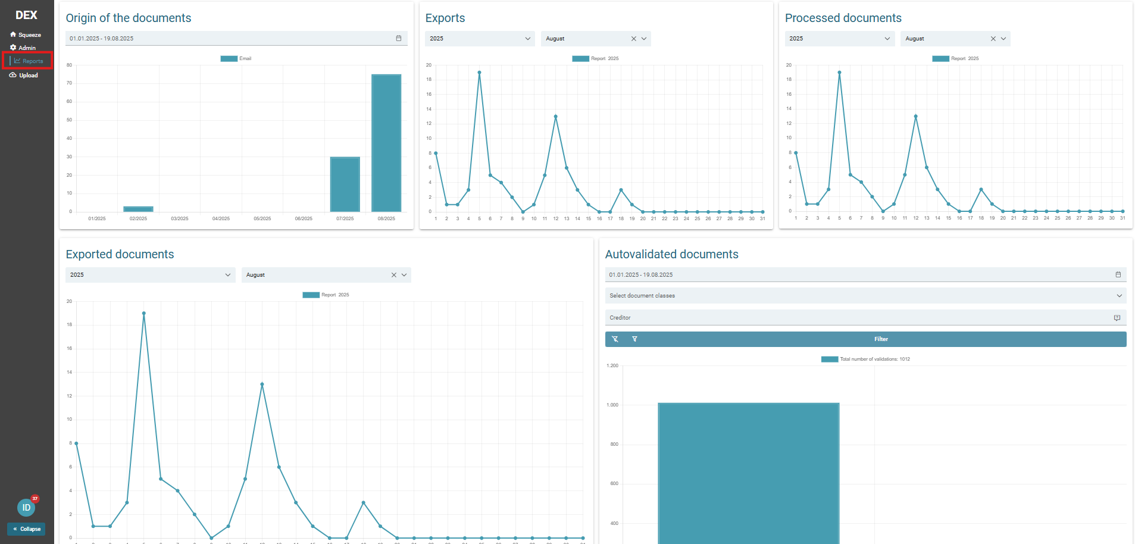Open the Squeeze home page
This screenshot has width=1135, height=544.
click(26, 35)
